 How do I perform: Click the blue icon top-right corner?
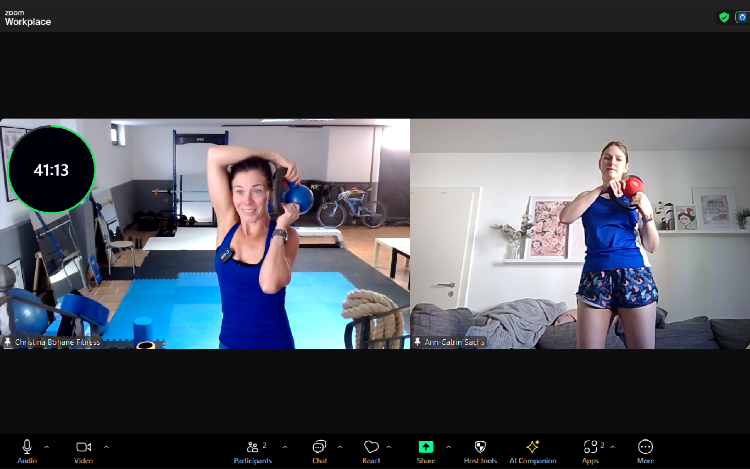tap(742, 17)
